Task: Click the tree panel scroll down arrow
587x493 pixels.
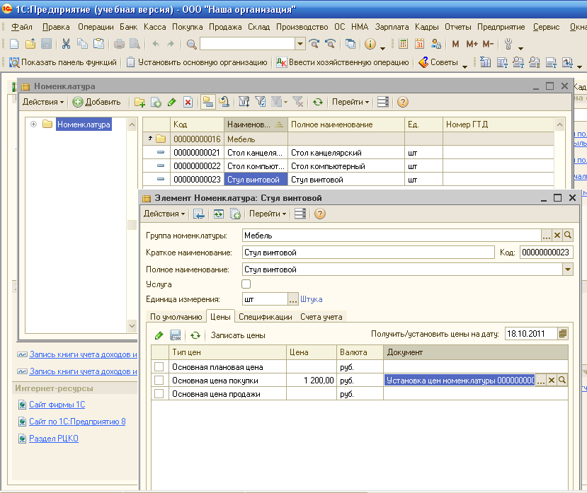Action: click(132, 326)
